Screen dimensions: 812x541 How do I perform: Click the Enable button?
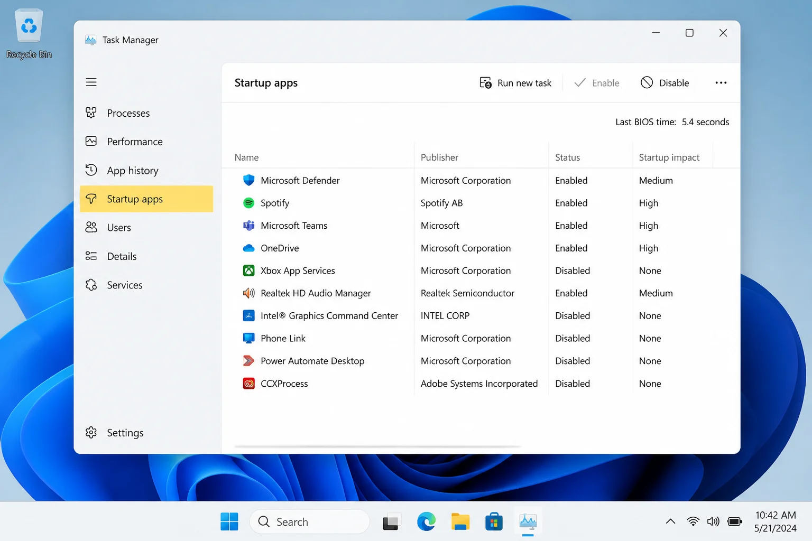597,83
